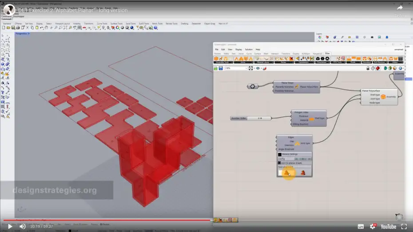Open YouTube player settings gear

tap(373, 226)
